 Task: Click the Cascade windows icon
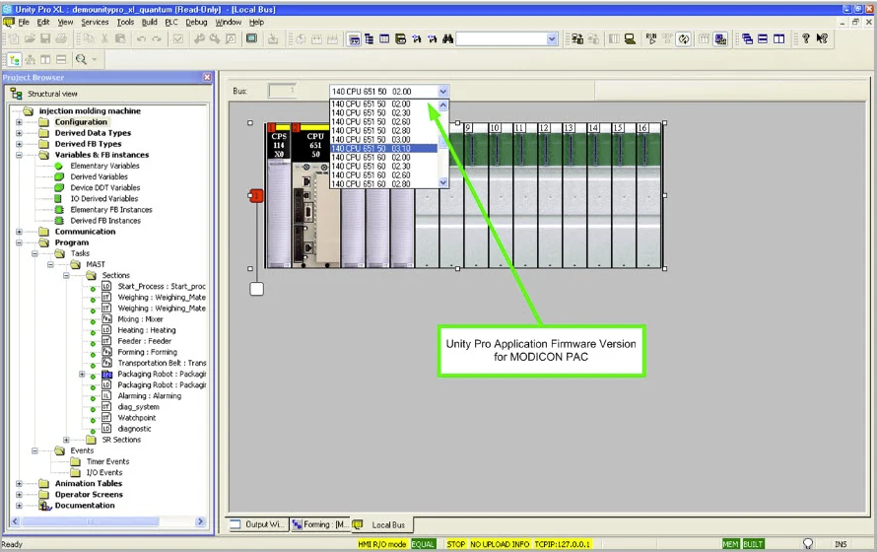[x=747, y=38]
